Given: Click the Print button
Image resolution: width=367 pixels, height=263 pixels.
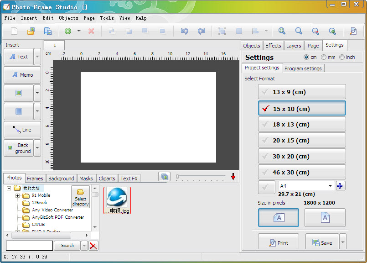Looking at the screenshot, I should click(279, 242).
